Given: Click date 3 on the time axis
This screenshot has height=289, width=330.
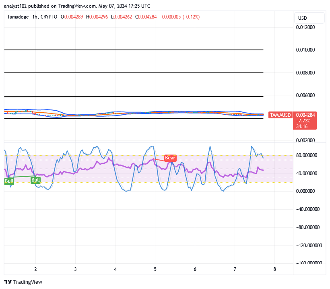Looking at the screenshot, I should [x=75, y=269].
